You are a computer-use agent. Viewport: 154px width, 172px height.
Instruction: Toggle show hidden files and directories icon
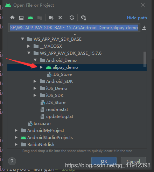point(83,18)
